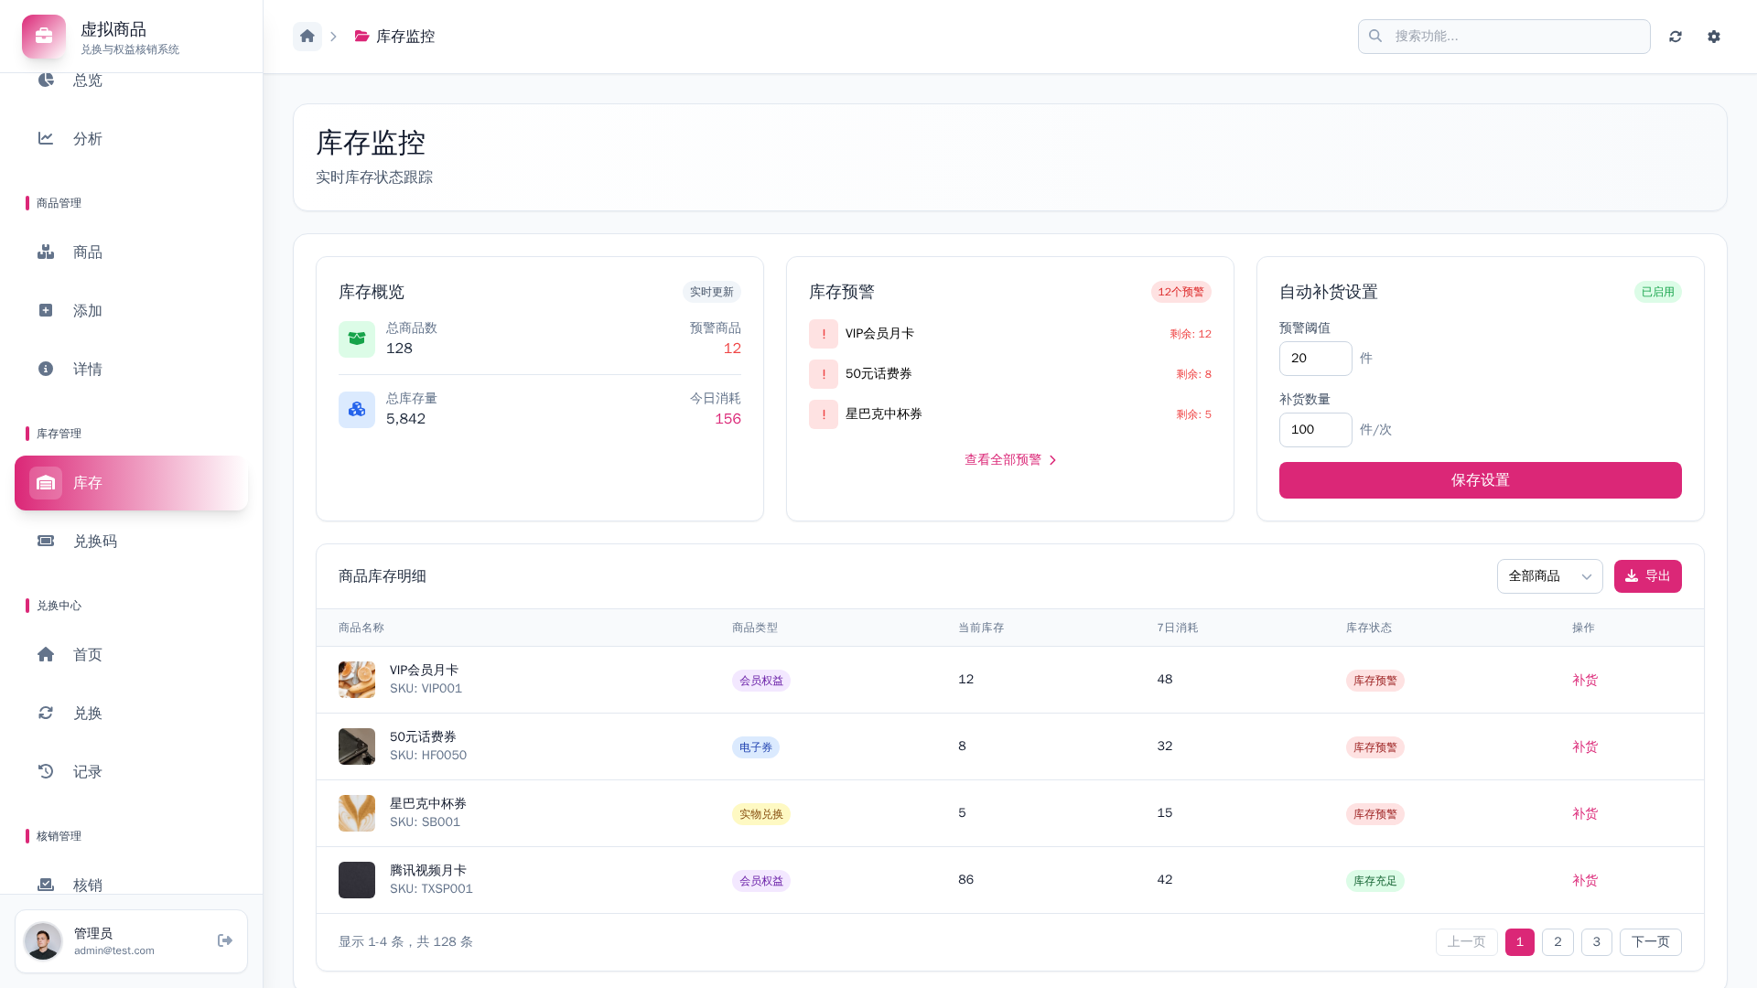This screenshot has height=988, width=1757.
Task: Go to page 2 of inventory
Action: click(1558, 942)
